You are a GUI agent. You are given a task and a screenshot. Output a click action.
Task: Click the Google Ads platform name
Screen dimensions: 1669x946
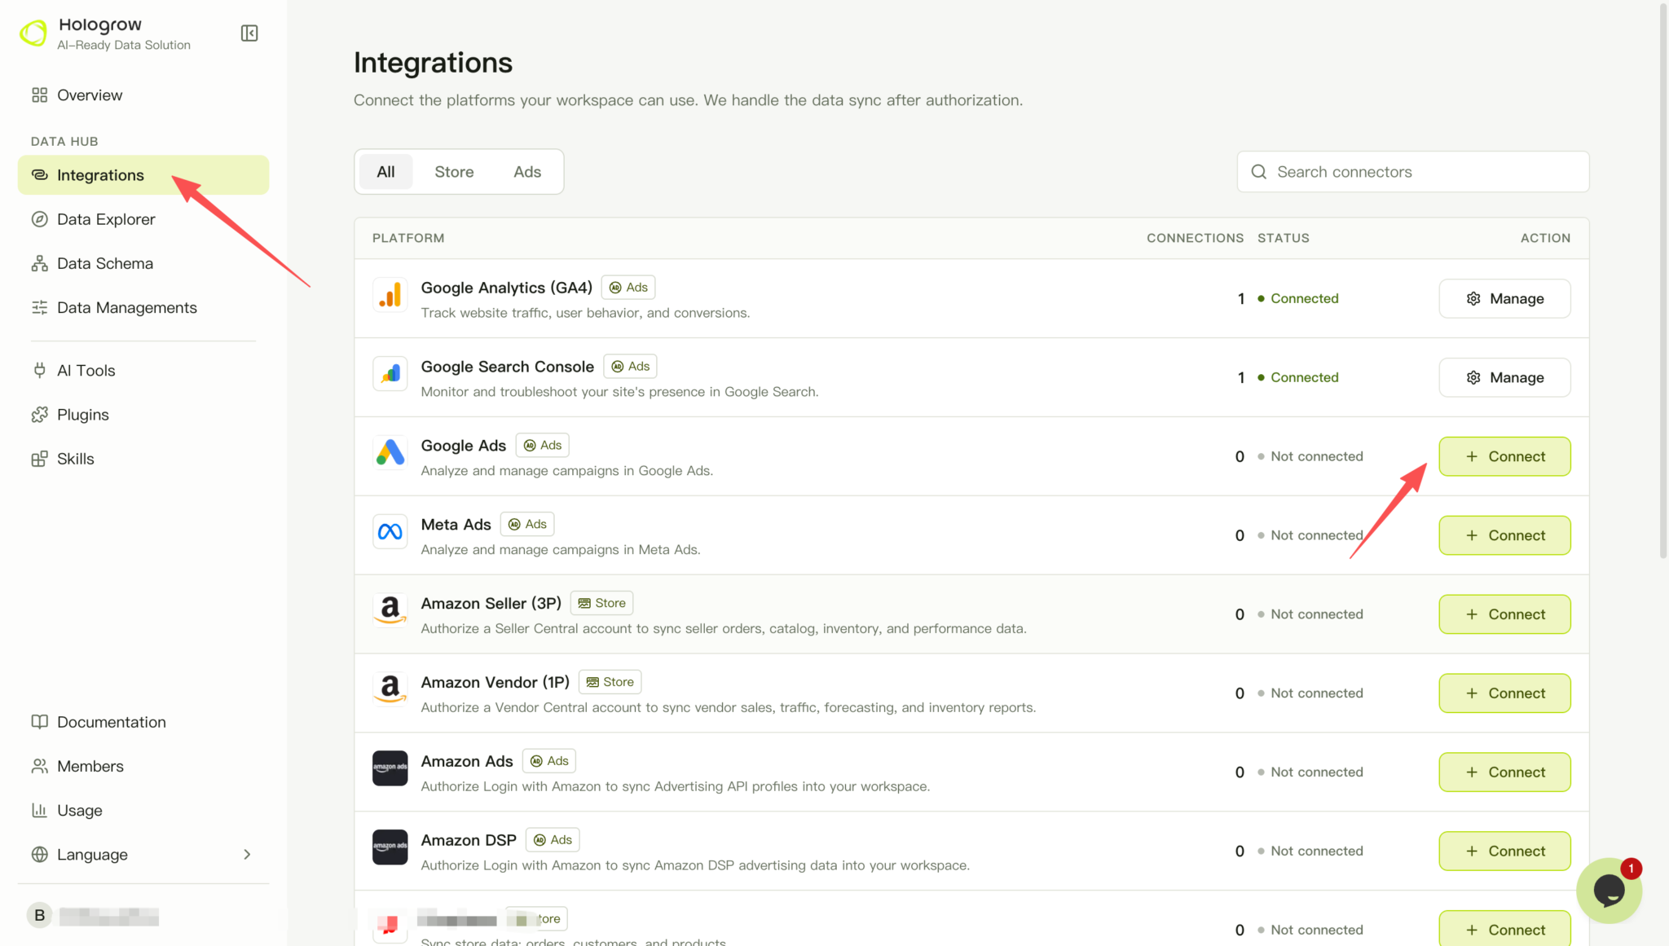click(x=464, y=446)
